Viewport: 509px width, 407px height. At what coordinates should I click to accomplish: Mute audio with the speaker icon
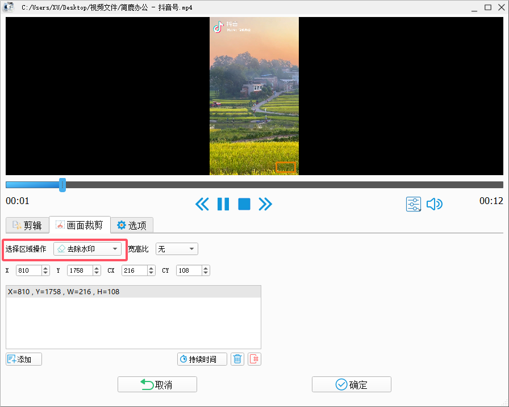click(434, 204)
